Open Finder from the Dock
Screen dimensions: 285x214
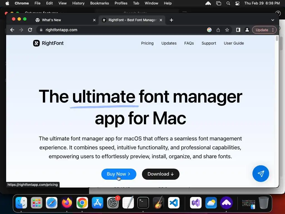click(x=21, y=203)
